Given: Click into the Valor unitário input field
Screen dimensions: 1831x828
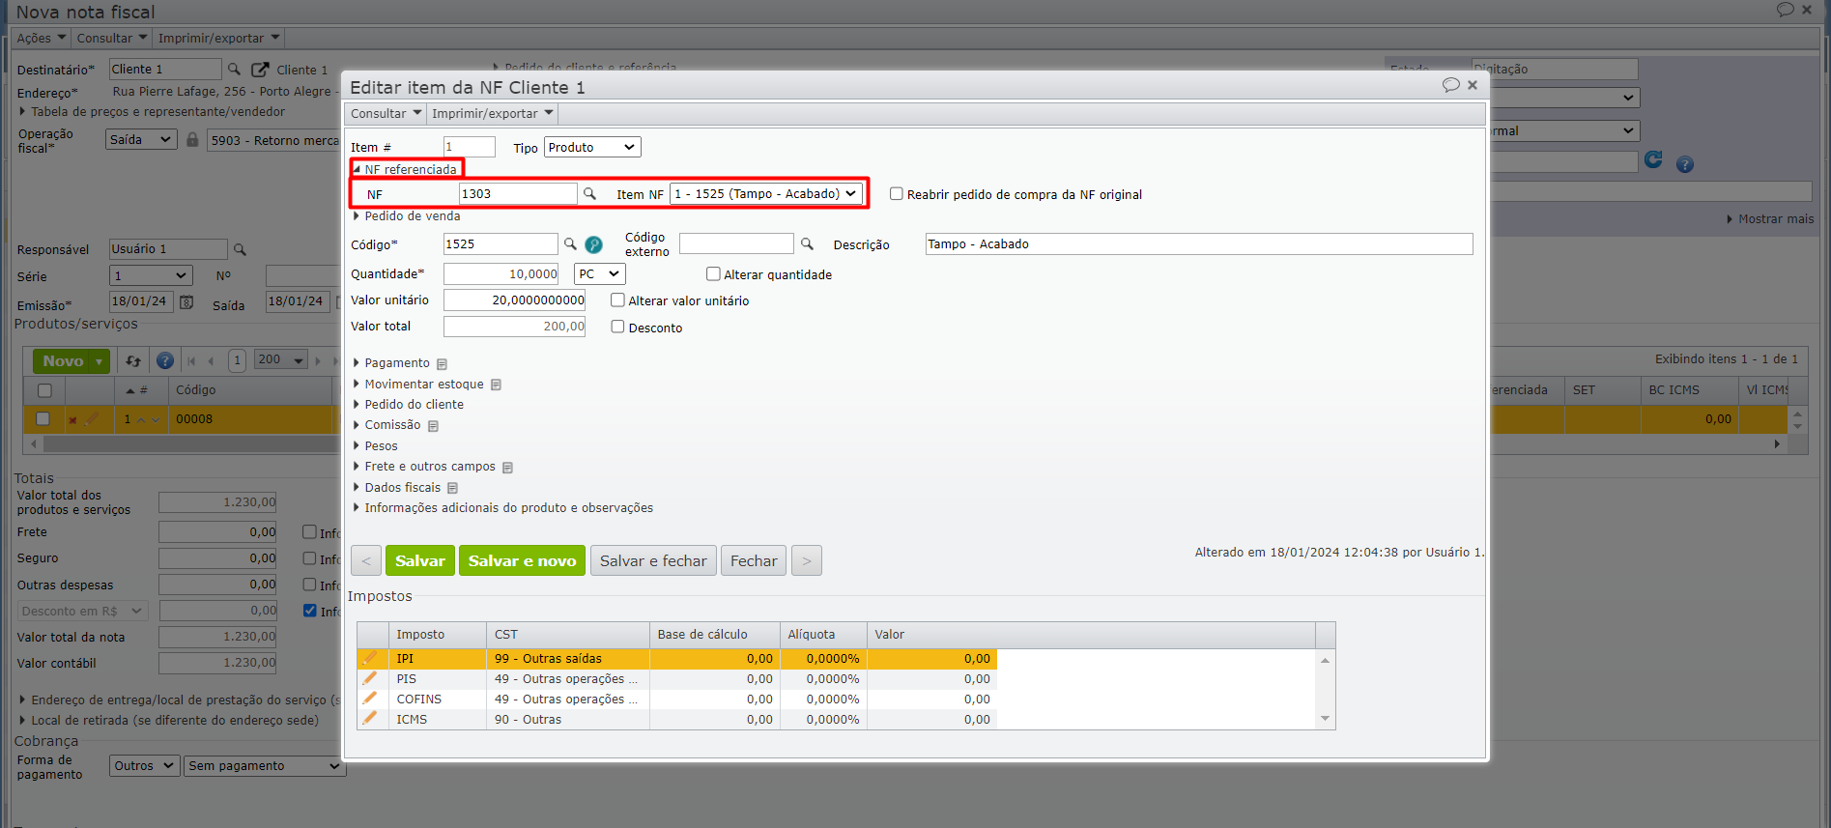Looking at the screenshot, I should point(515,300).
